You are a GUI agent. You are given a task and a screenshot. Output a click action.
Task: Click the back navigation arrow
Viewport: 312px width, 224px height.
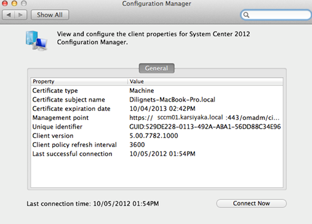[x=9, y=15]
